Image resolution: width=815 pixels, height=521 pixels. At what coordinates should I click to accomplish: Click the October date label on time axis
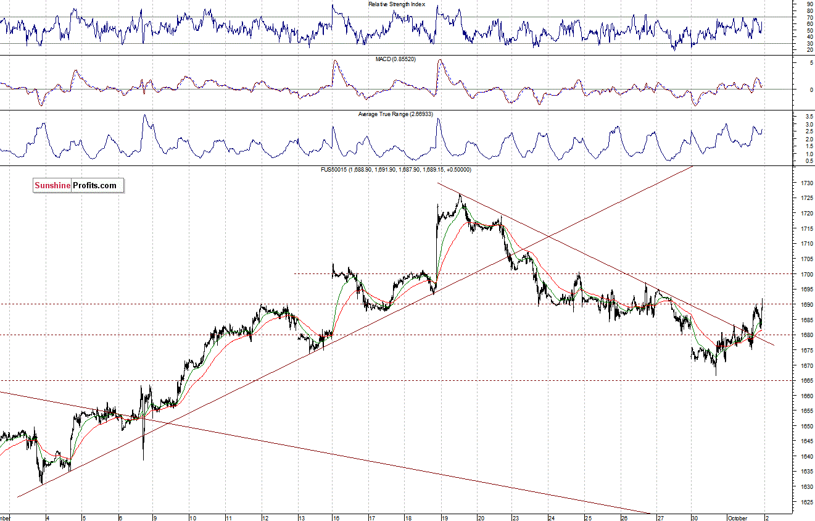[737, 517]
